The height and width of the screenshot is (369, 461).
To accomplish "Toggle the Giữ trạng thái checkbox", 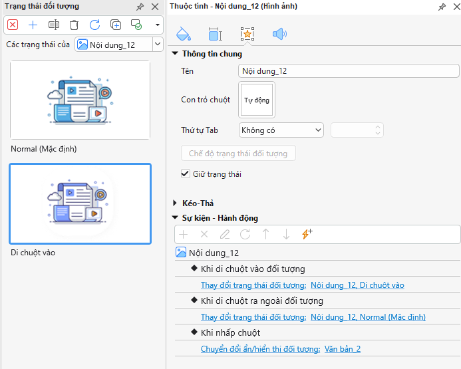I will [186, 174].
